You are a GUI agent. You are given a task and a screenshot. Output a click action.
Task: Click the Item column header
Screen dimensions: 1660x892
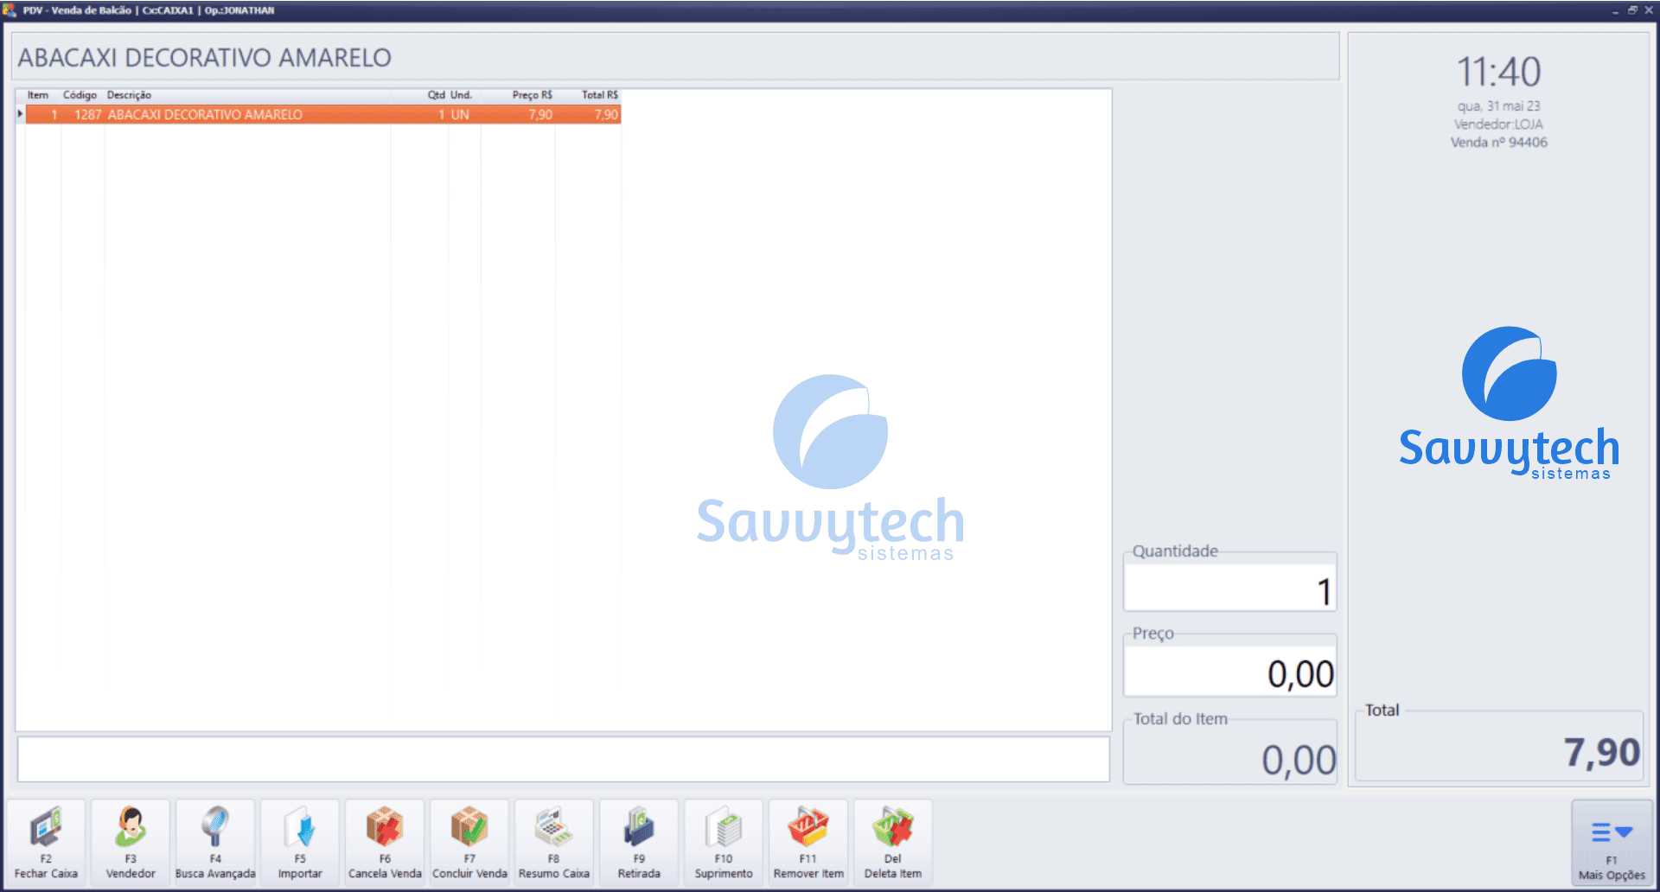tap(38, 95)
